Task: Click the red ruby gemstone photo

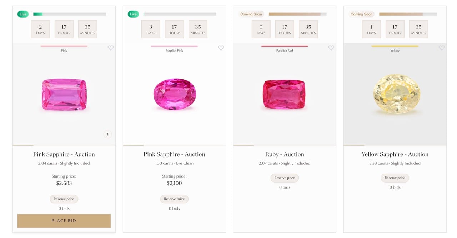Action: tap(285, 95)
